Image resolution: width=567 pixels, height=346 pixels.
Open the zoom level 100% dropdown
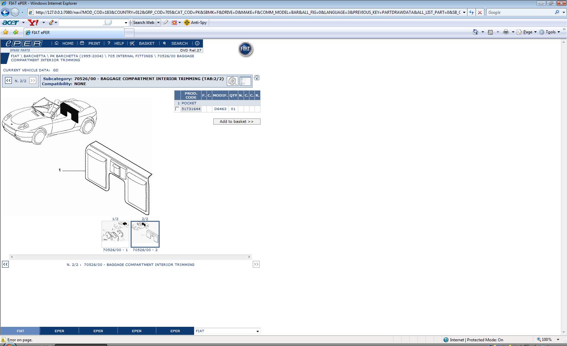click(x=558, y=340)
